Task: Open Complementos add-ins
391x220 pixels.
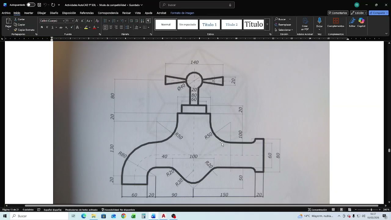Action: 336,23
